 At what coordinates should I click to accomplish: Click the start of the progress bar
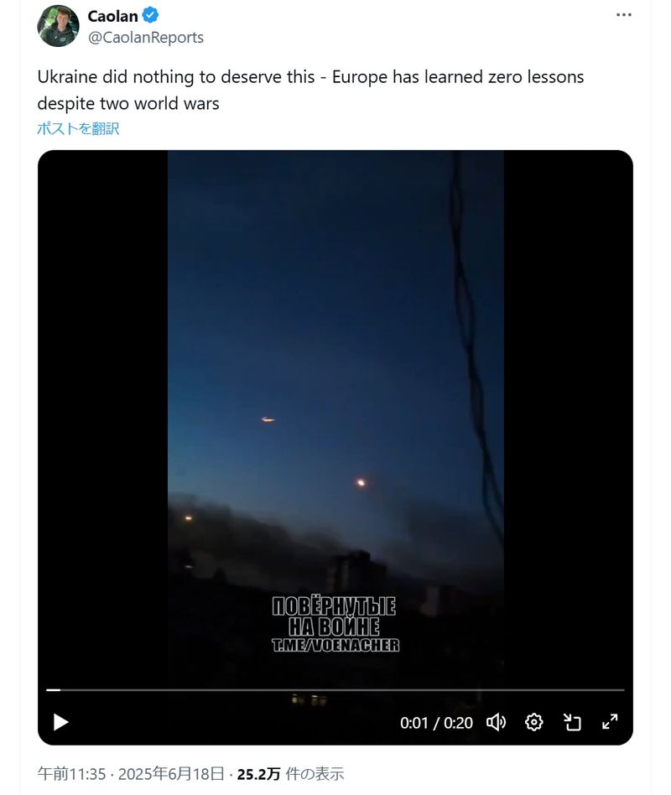point(48,690)
